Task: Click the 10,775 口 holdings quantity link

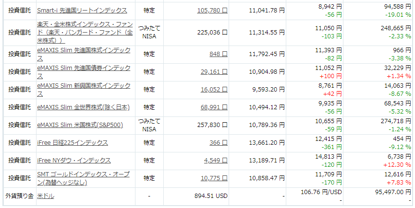Action: click(214, 178)
